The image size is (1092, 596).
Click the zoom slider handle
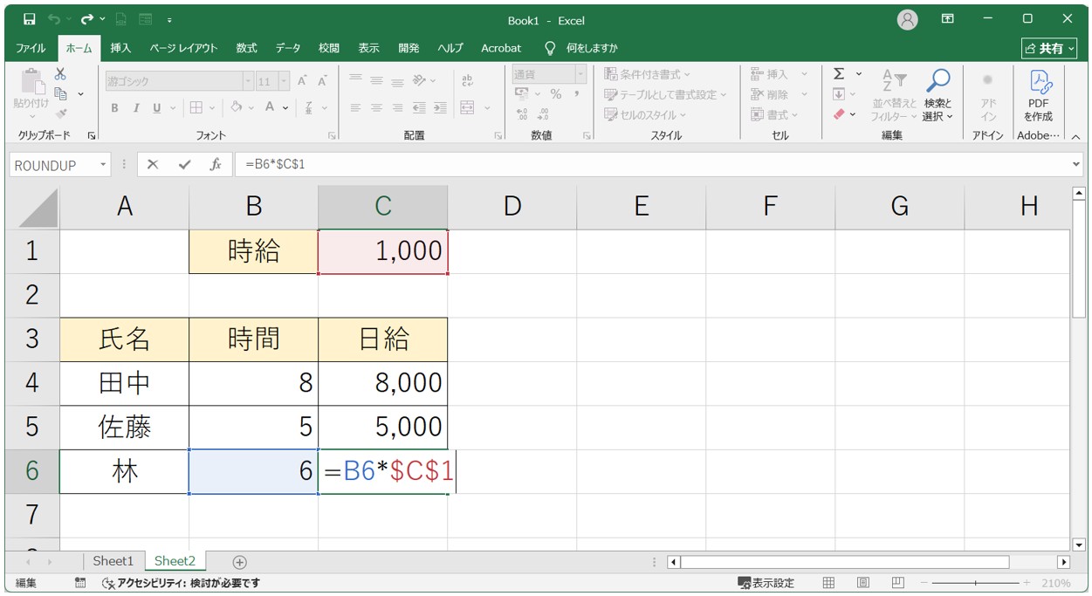point(976,583)
